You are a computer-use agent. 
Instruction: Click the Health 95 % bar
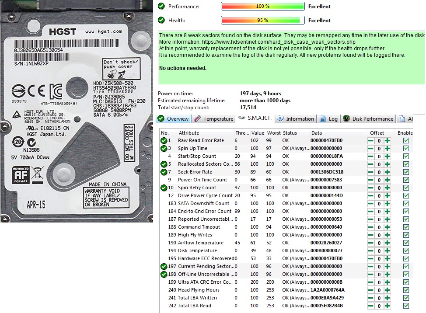point(263,21)
